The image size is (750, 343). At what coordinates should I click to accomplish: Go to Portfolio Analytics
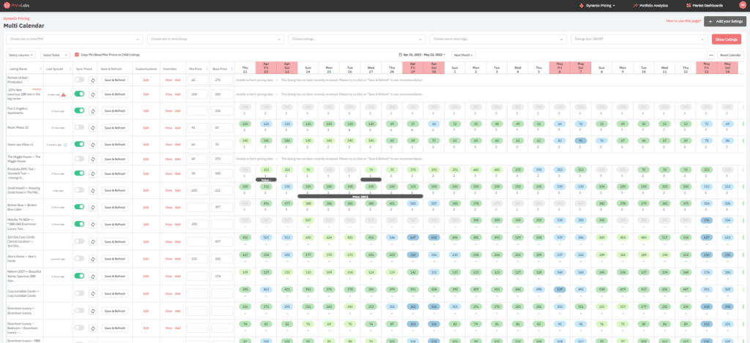tap(650, 6)
